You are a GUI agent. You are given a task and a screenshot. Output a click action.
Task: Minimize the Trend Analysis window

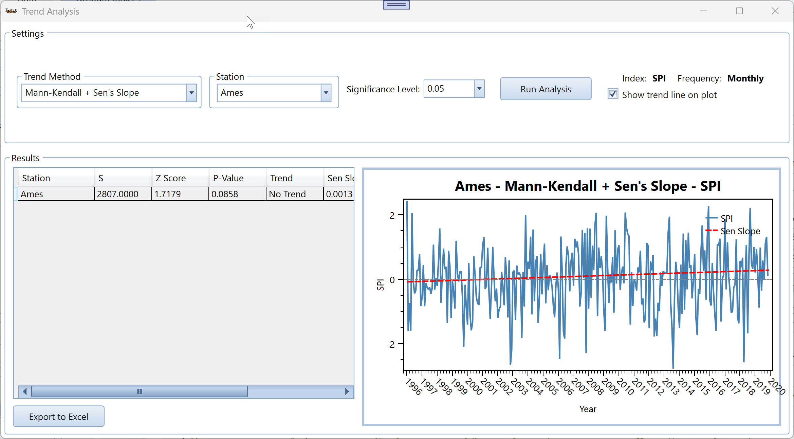coord(704,11)
